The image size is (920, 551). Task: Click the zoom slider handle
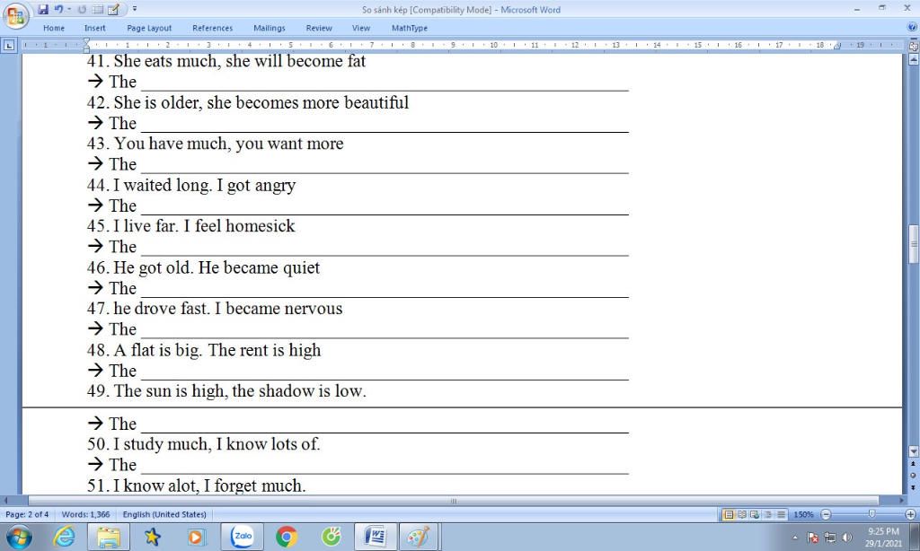[x=871, y=514]
